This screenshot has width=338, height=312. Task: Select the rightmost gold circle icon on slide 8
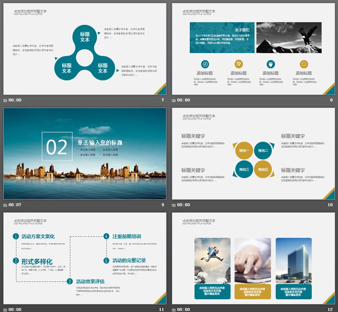(x=303, y=64)
